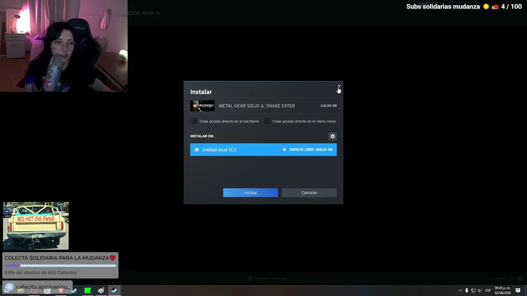Click the highlighted active Steam taskbar icon
The width and height of the screenshot is (527, 296).
click(x=114, y=291)
